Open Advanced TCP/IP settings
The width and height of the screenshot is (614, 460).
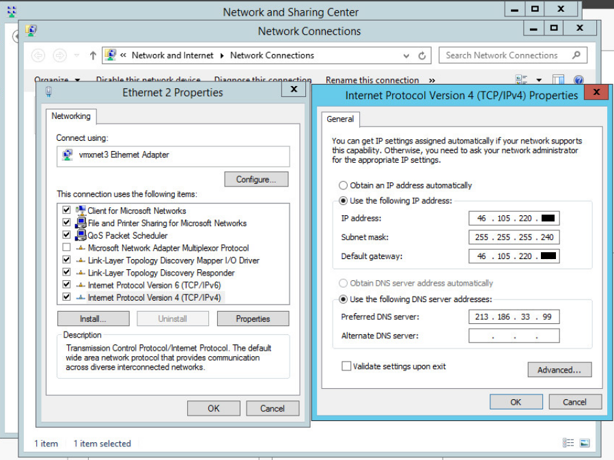559,369
